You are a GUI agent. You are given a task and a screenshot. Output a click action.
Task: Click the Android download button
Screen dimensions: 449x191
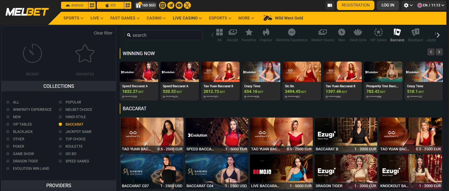tap(74, 5)
